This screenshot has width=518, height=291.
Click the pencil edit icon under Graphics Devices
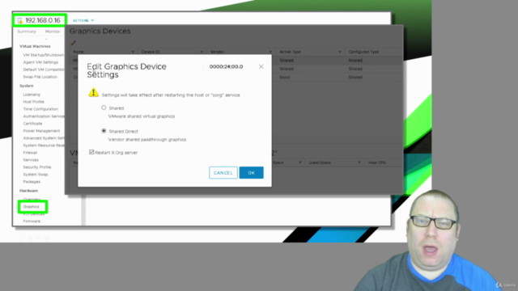pos(74,43)
